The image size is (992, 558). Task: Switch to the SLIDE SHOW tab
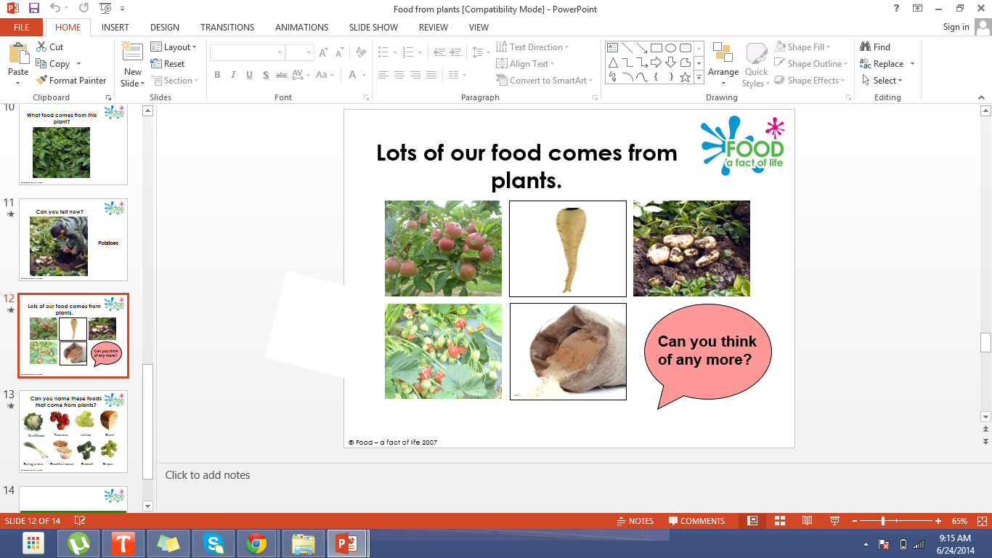(373, 27)
